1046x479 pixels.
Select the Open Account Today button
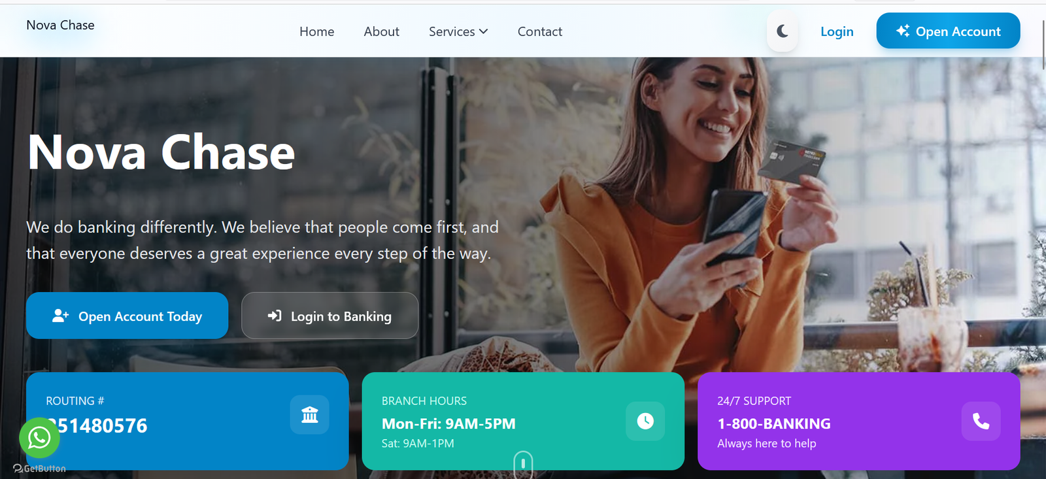click(x=127, y=316)
